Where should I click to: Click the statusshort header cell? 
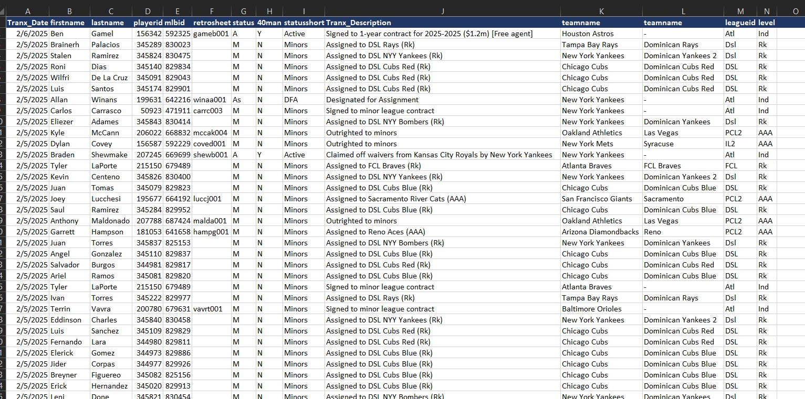[x=303, y=23]
